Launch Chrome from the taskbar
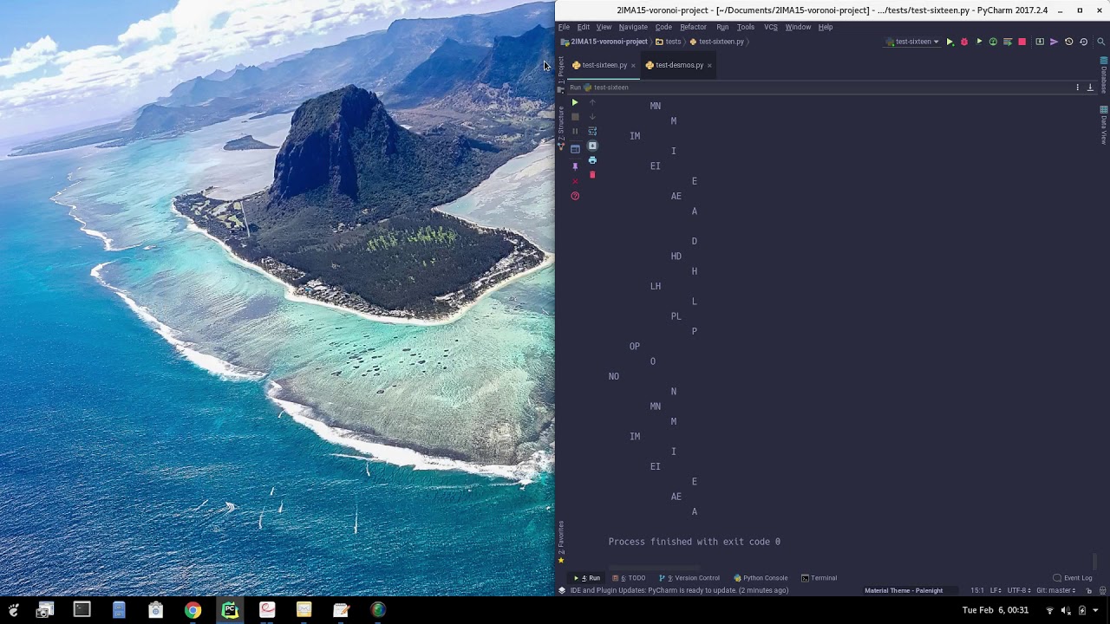The image size is (1110, 624). tap(193, 610)
